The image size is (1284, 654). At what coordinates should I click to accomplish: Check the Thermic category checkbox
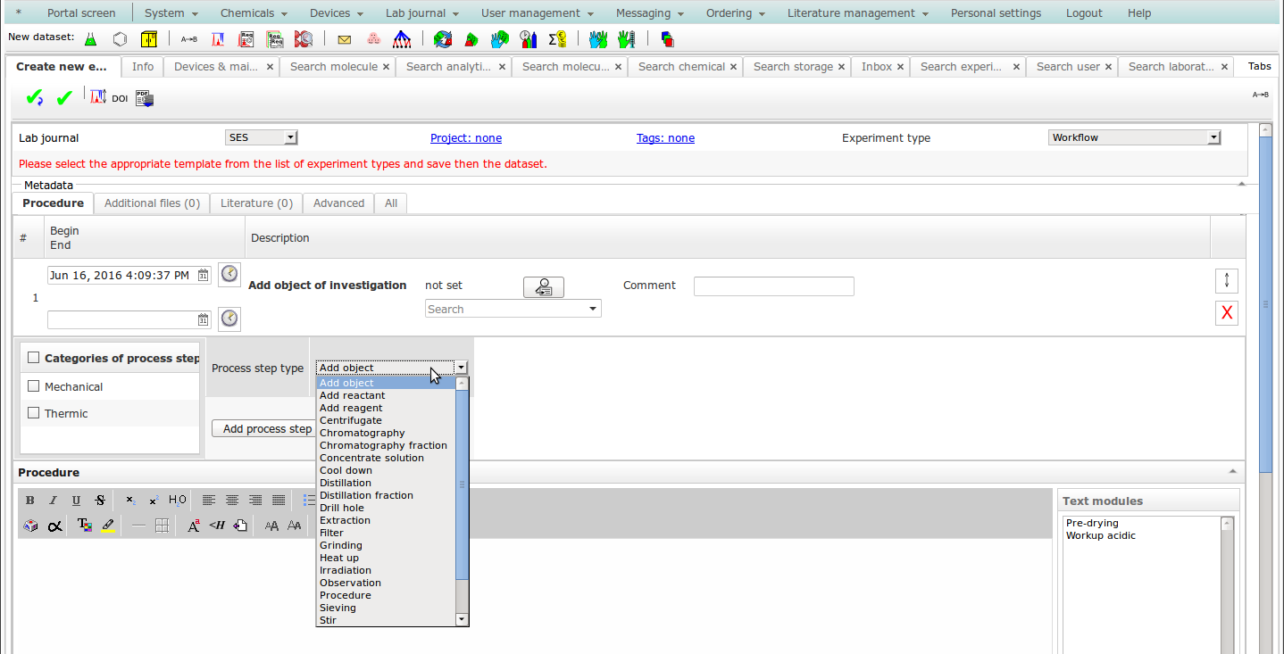point(34,413)
